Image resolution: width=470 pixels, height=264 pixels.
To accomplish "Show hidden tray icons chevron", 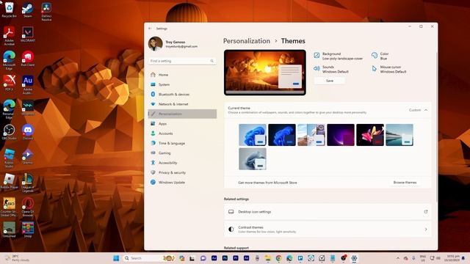I will 398,258.
